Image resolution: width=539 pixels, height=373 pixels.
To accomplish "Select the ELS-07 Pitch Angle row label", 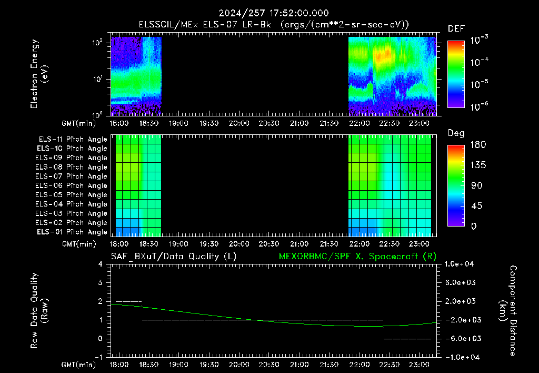I will click(72, 176).
